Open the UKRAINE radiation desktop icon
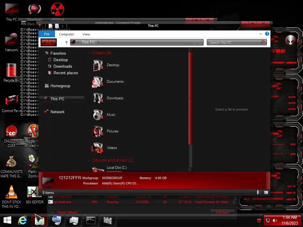The width and height of the screenshot is (303, 227). pos(58,12)
